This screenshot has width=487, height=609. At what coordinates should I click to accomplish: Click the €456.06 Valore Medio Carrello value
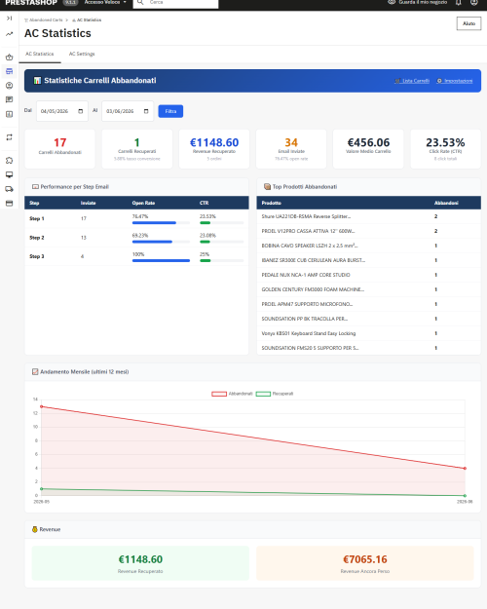tap(368, 142)
